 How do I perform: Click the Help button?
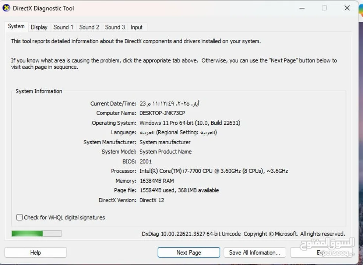[x=36, y=252]
